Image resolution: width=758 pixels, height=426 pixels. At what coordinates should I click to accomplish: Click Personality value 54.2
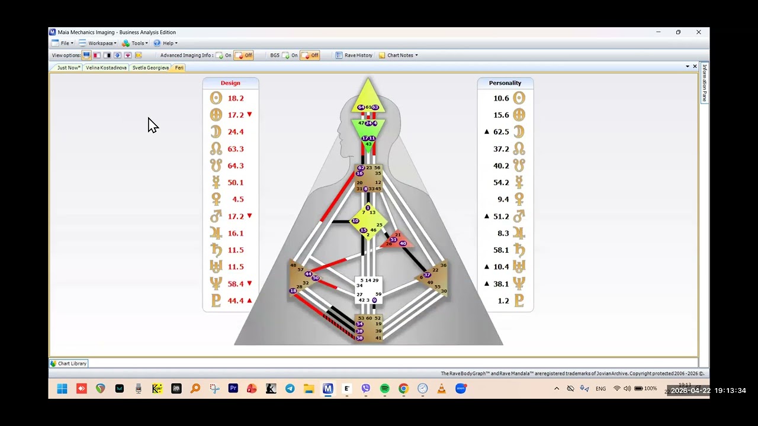tap(501, 183)
